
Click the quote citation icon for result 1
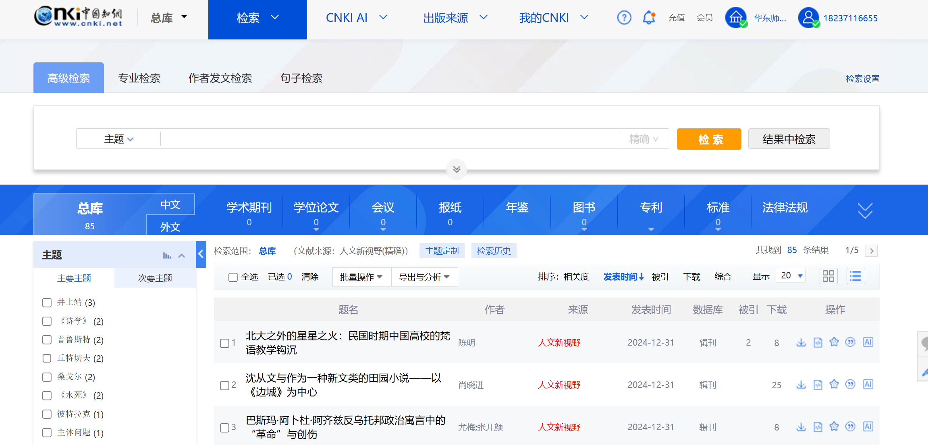click(x=850, y=342)
